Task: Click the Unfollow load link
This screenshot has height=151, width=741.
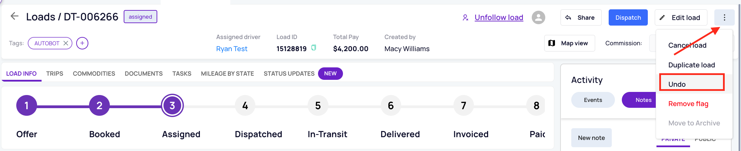Action: [499, 17]
